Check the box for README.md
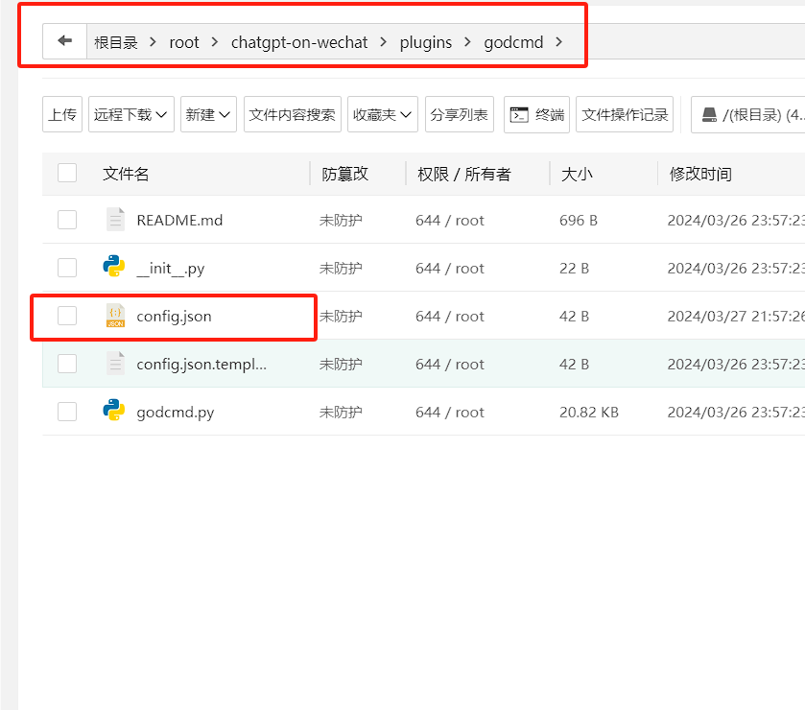The image size is (805, 710). coord(67,220)
